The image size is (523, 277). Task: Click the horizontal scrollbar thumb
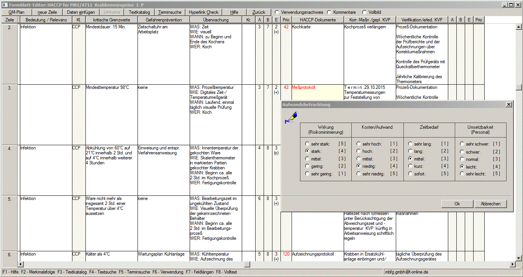247,264
